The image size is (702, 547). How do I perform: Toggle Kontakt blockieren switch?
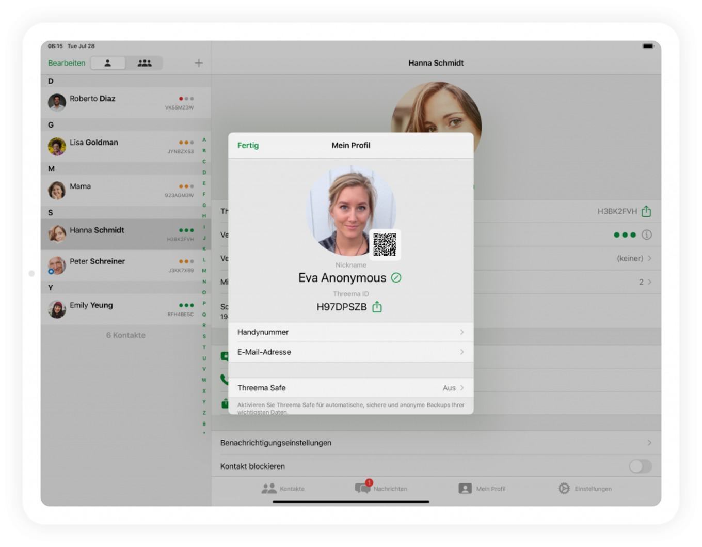coord(640,466)
